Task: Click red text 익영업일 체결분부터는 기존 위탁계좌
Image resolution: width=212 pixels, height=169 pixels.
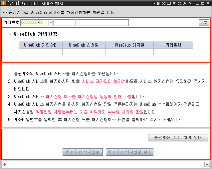Action: point(71,112)
